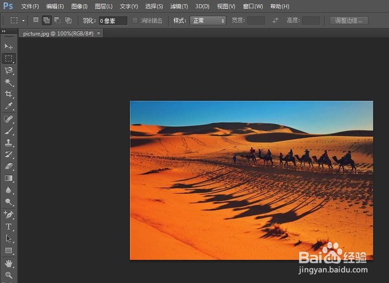Select the Zoom tool
389x283 pixels.
click(8, 274)
